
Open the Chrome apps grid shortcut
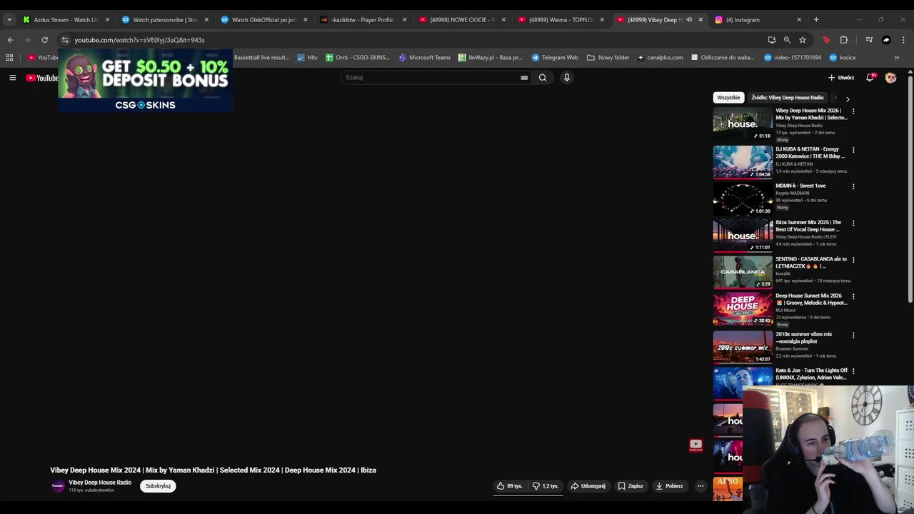tap(9, 57)
